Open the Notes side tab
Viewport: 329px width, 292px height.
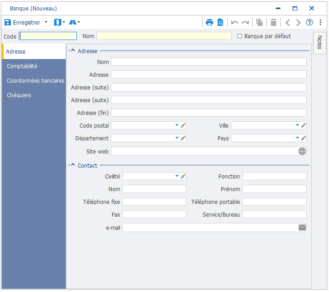click(x=319, y=43)
